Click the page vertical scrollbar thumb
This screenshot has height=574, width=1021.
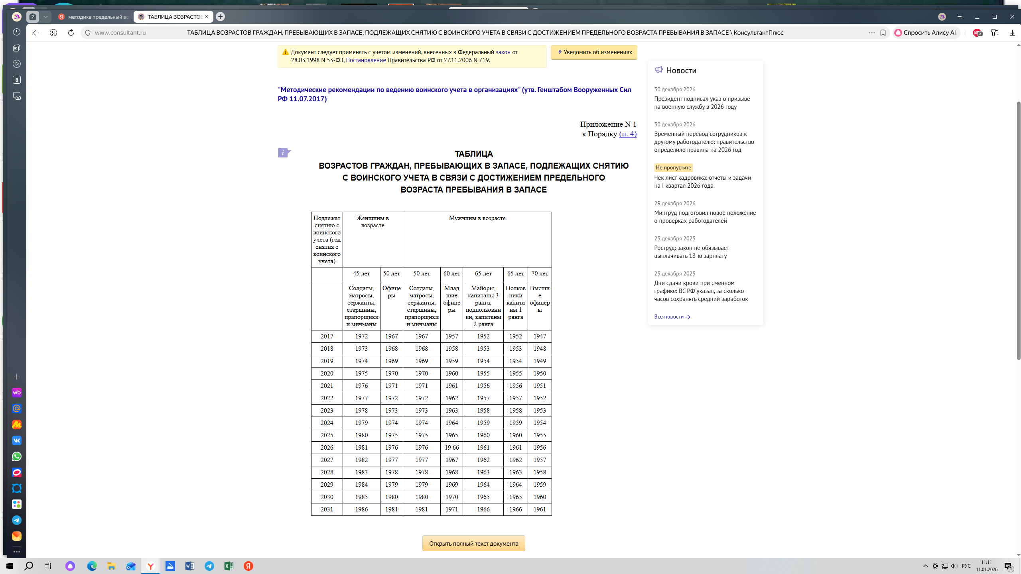click(1018, 231)
